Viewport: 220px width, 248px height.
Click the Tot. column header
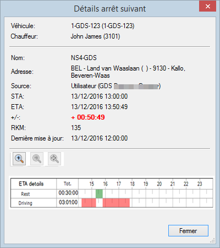coord(68,184)
